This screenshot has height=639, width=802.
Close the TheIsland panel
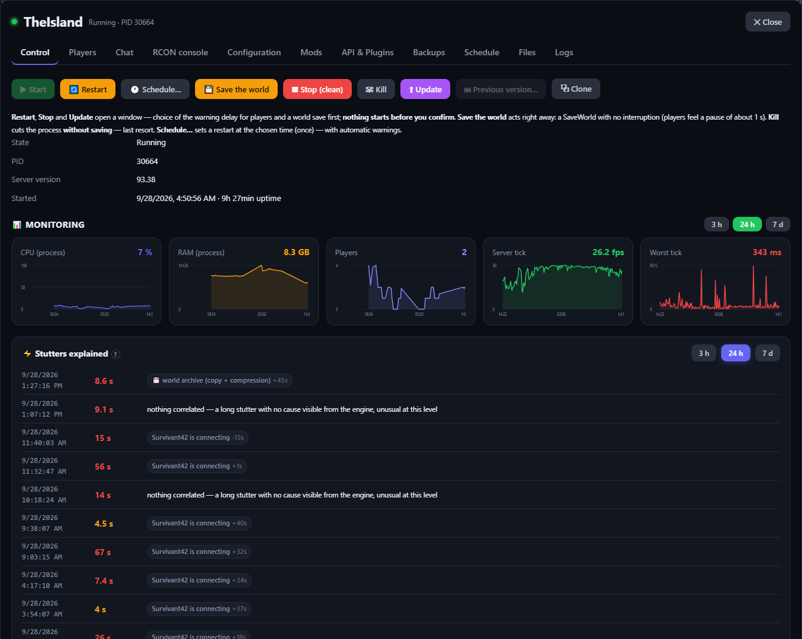click(x=768, y=22)
